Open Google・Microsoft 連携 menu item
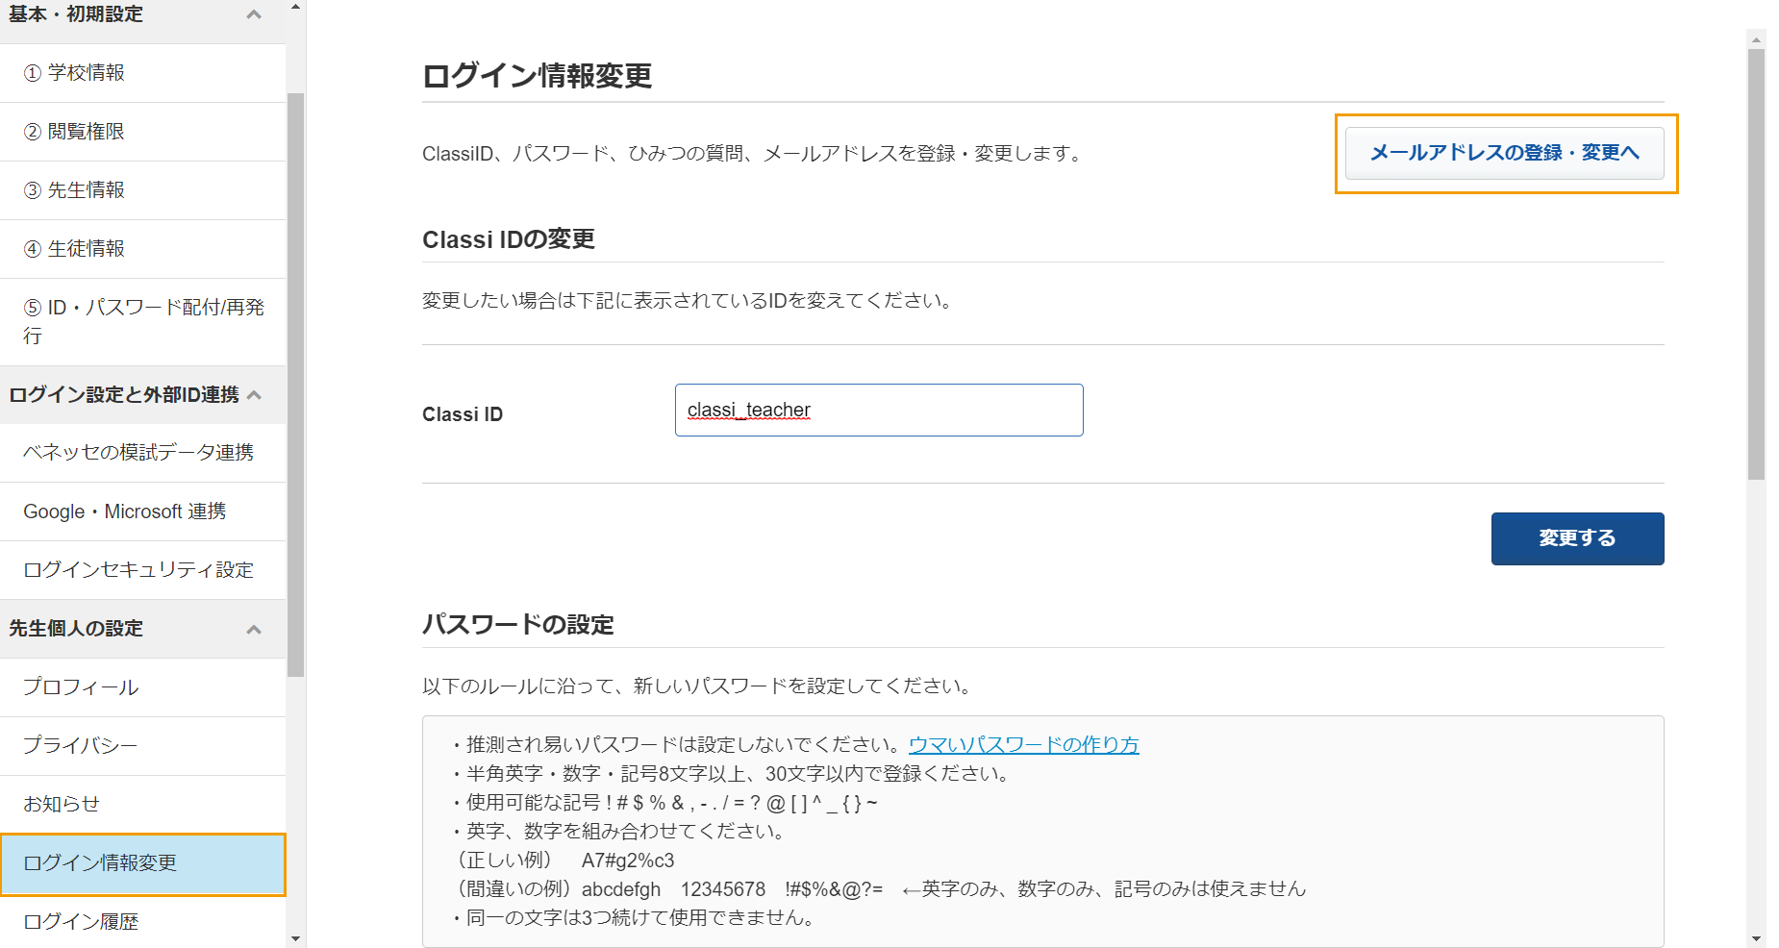 [142, 511]
